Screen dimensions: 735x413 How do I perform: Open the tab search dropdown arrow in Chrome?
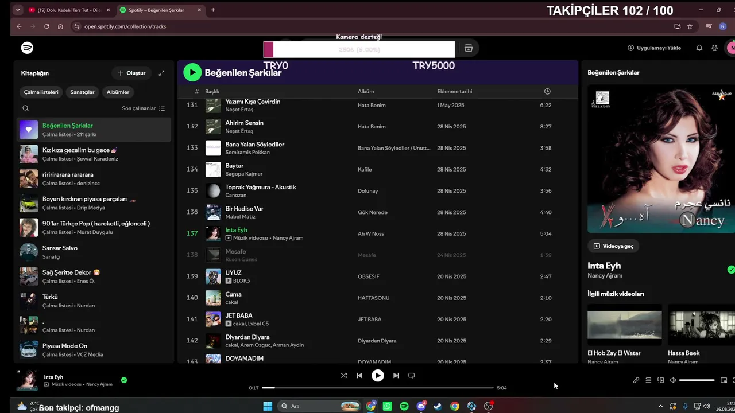(18, 10)
